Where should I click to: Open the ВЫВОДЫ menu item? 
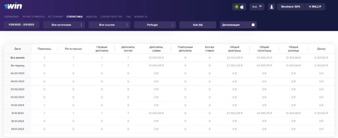[x=91, y=16]
